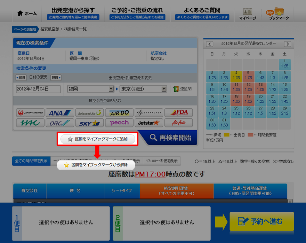Add route to My Bookmark button
This screenshot has height=243, width=306.
98,139
